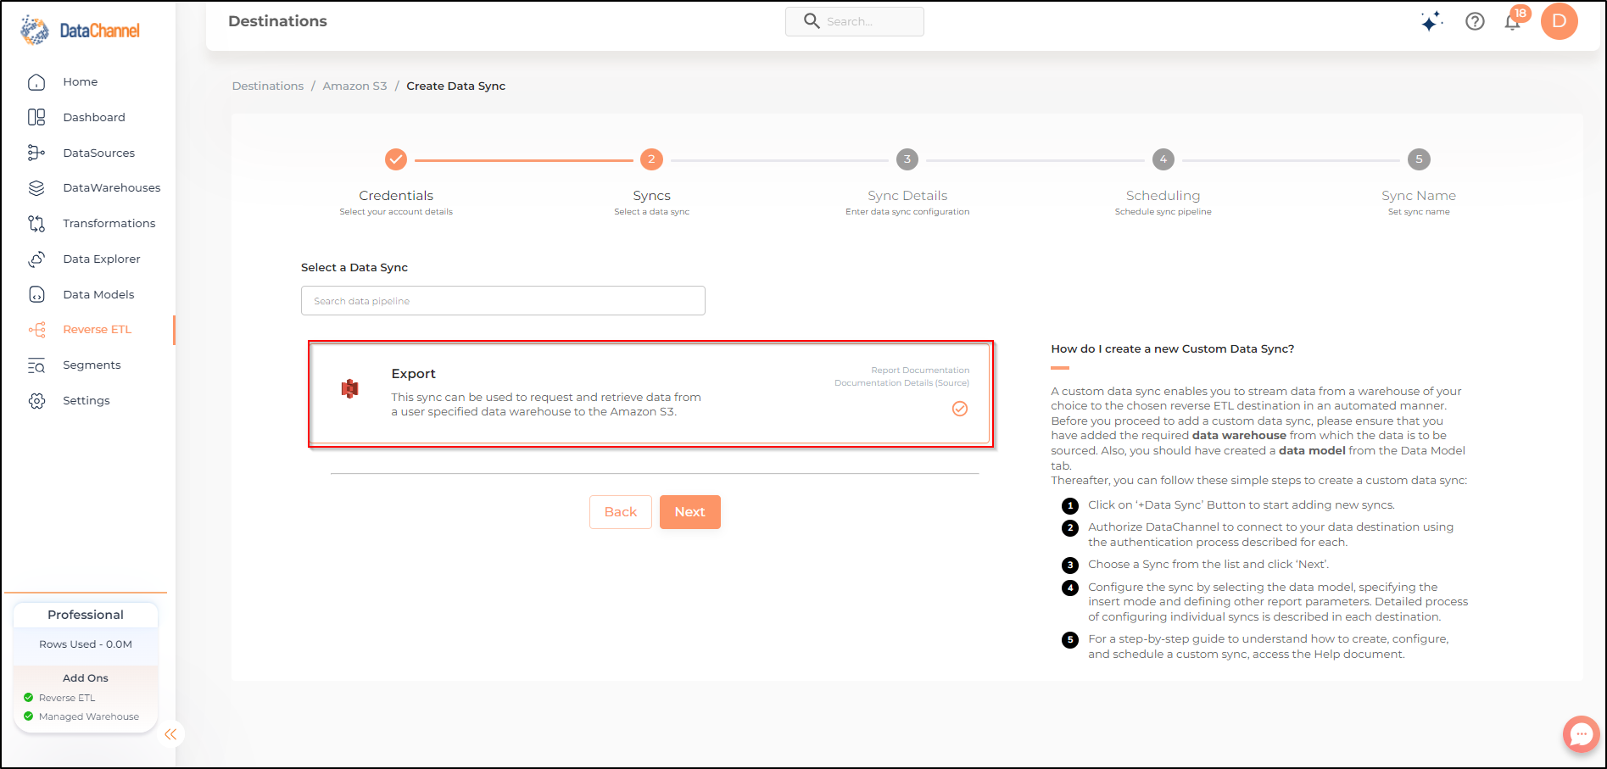Click the Transformations sidebar icon

(x=36, y=224)
